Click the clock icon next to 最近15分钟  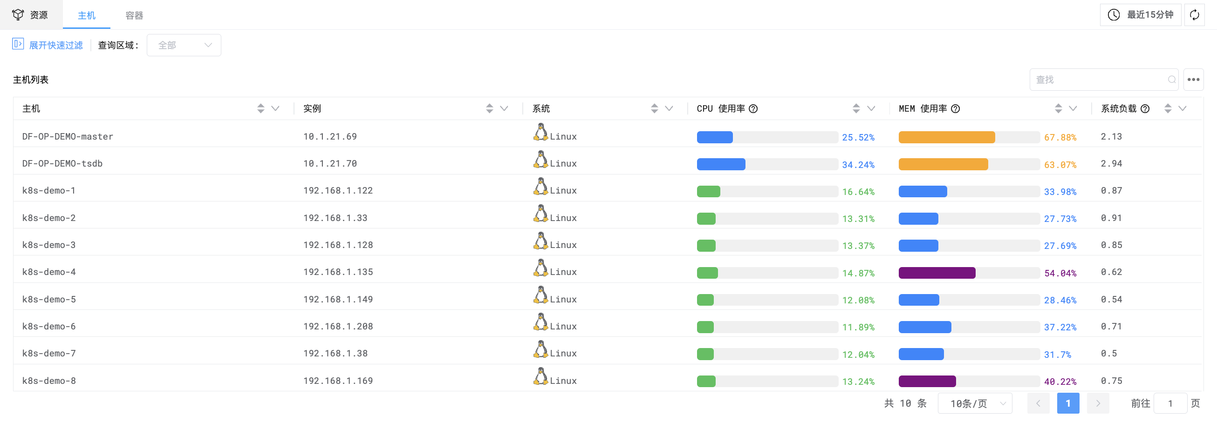tap(1113, 14)
